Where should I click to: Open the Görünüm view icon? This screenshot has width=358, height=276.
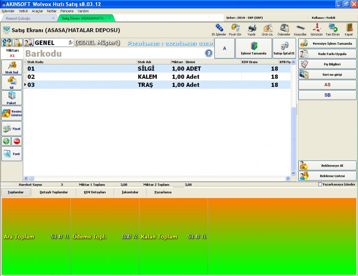point(316,30)
